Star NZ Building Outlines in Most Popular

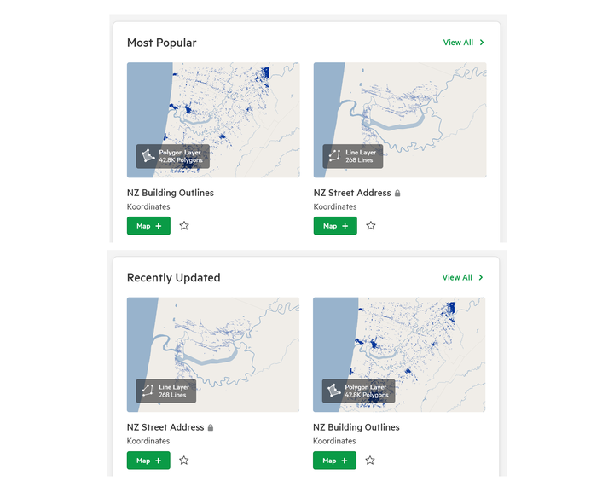coord(184,226)
